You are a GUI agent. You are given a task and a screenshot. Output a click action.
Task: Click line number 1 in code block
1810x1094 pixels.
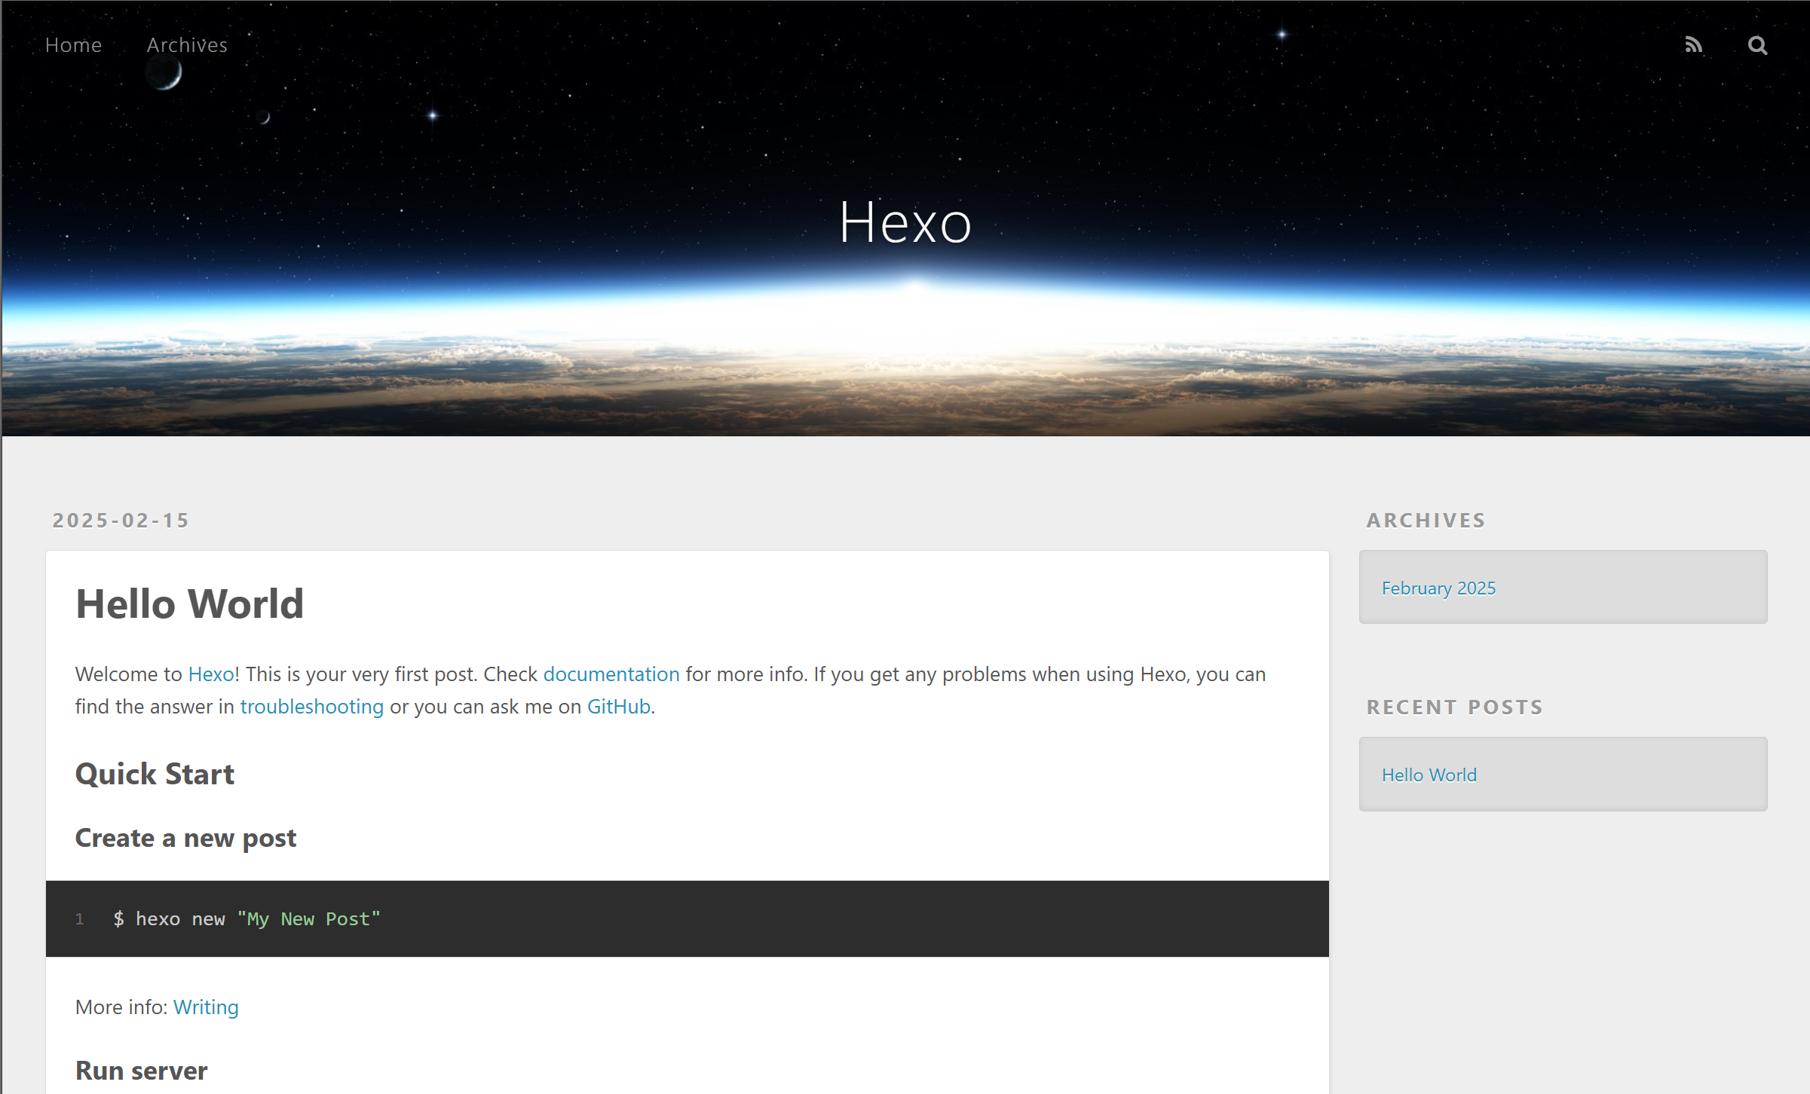pos(79,919)
